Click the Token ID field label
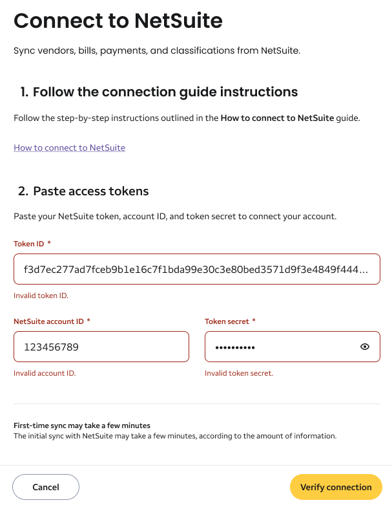The width and height of the screenshot is (392, 507). [30, 244]
